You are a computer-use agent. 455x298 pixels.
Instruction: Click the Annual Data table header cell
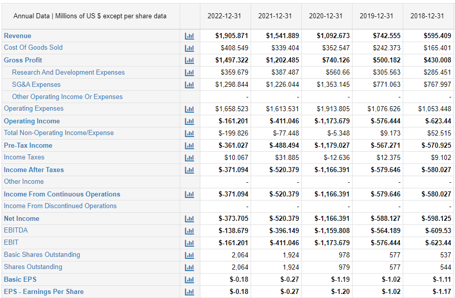(90, 16)
